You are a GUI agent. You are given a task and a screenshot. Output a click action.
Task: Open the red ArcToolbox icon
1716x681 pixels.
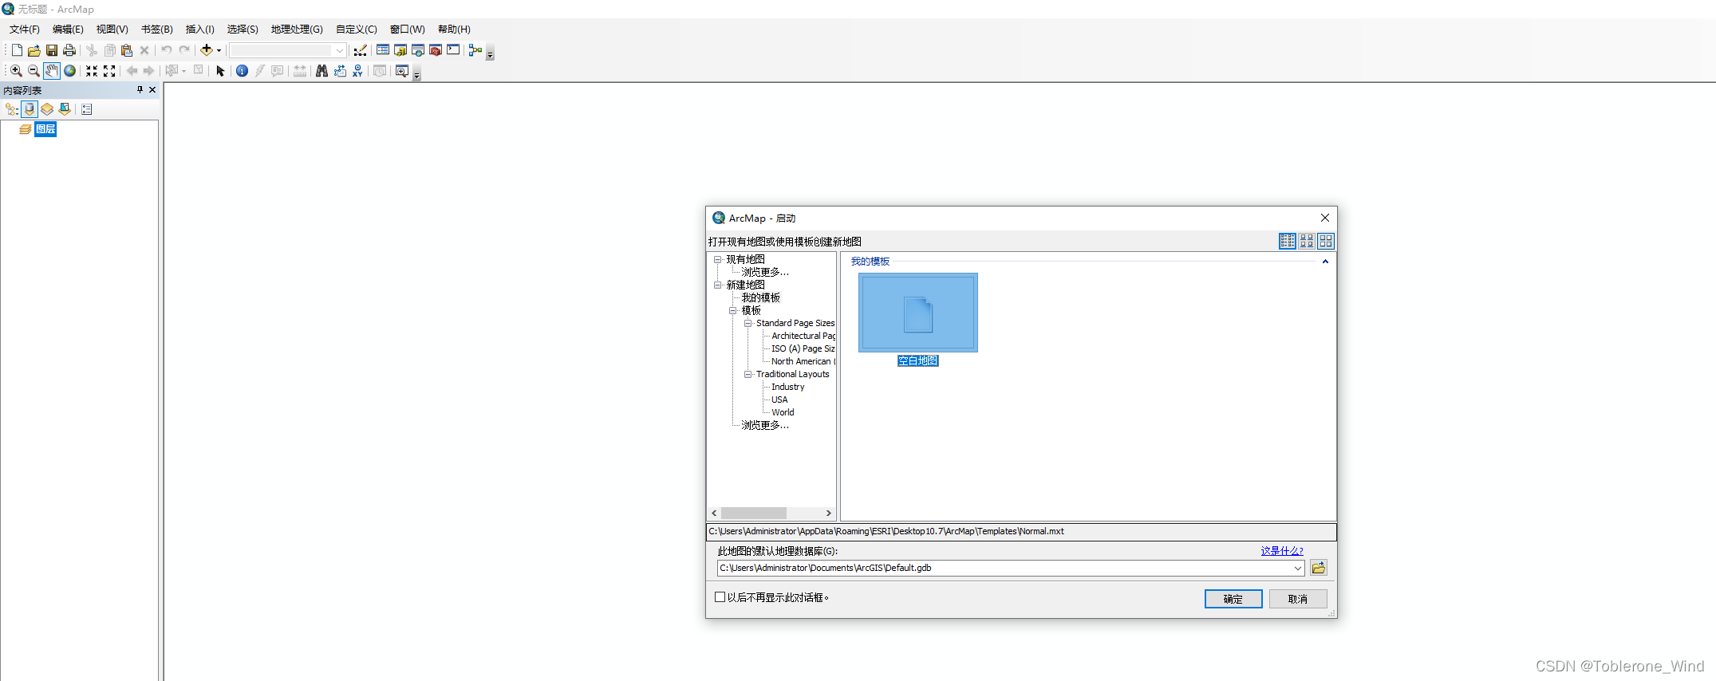436,50
